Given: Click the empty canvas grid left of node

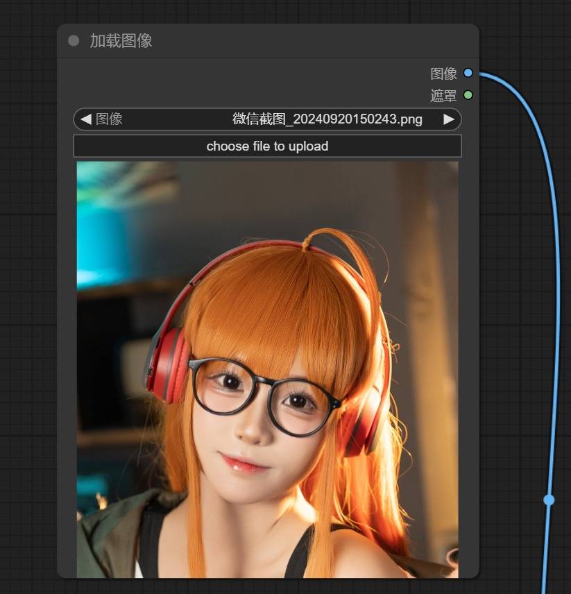Looking at the screenshot, I should tap(28, 278).
